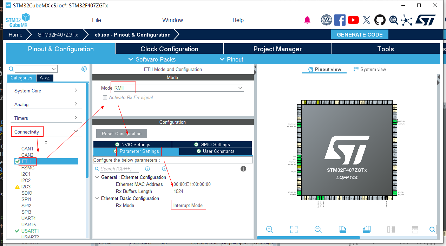Click the 10 years anniversary badge icon

[326, 20]
